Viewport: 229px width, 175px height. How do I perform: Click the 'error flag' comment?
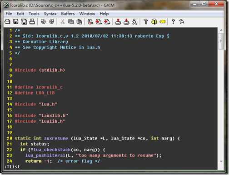[x=79, y=161]
